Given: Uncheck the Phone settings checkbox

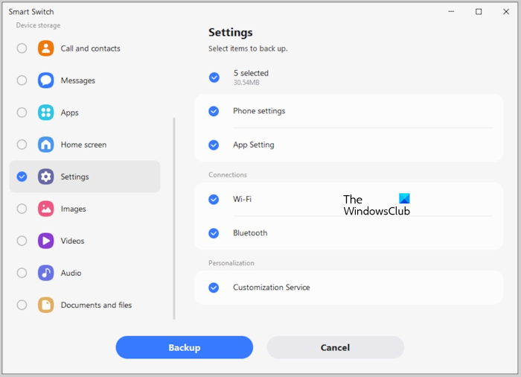Looking at the screenshot, I should pyautogui.click(x=214, y=111).
